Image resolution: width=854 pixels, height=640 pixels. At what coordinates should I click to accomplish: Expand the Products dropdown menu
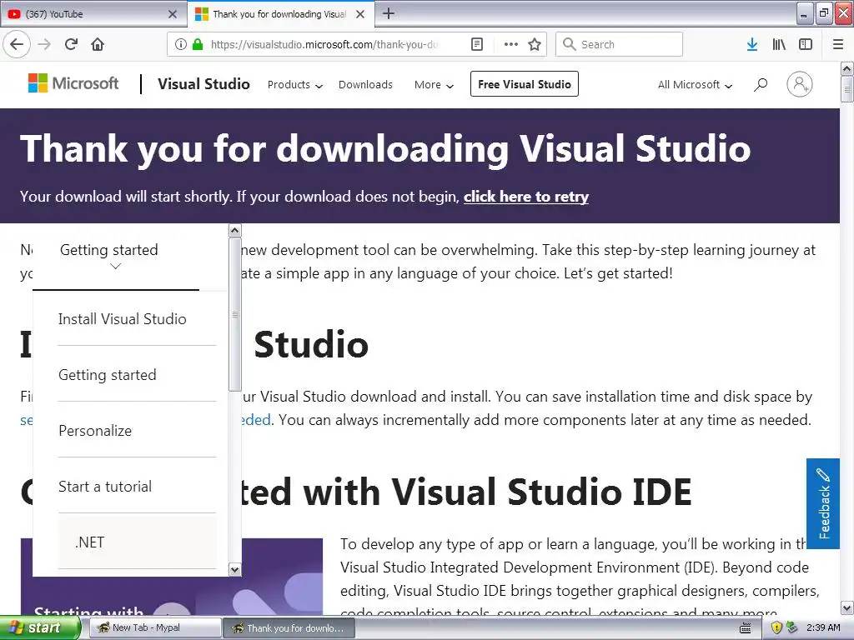[x=294, y=84]
